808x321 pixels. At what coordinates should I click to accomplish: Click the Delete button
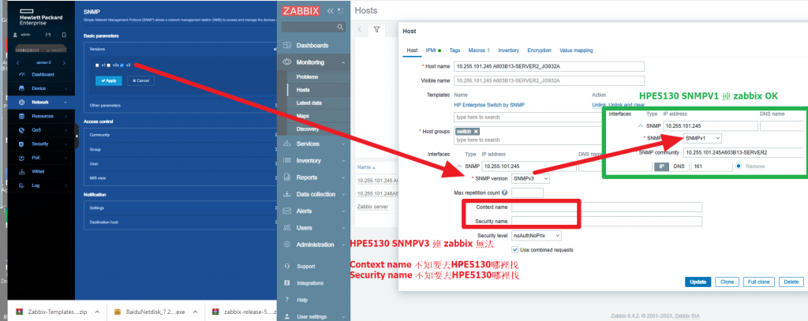(x=791, y=282)
